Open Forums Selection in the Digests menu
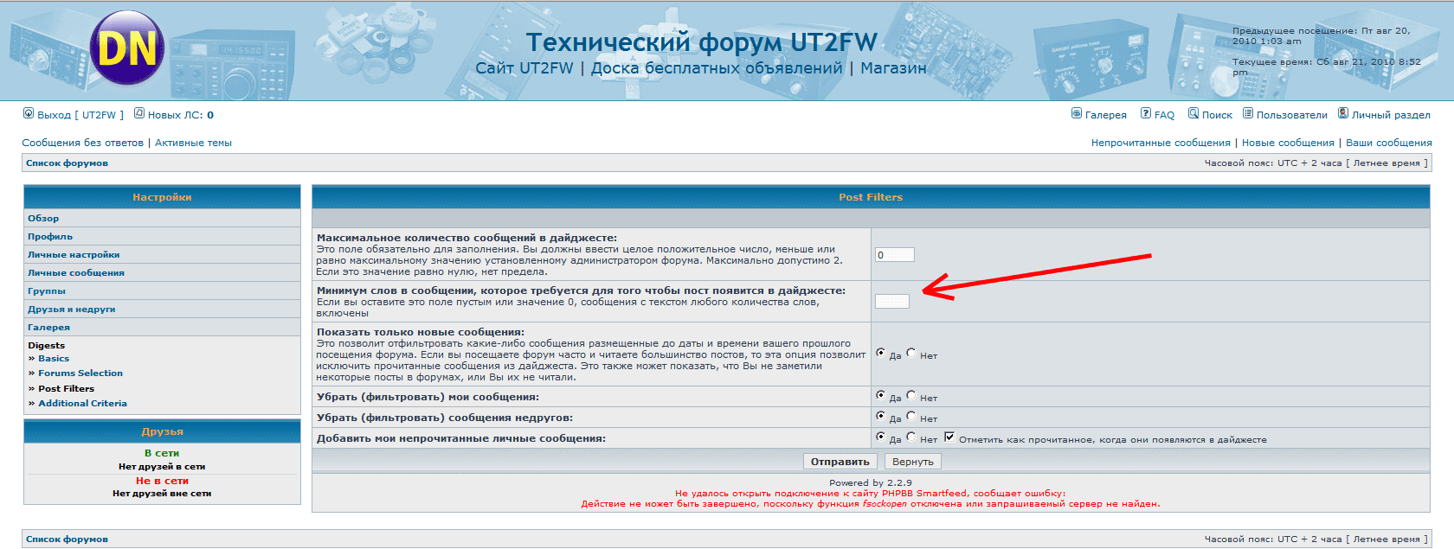This screenshot has height=549, width=1454. [x=80, y=373]
